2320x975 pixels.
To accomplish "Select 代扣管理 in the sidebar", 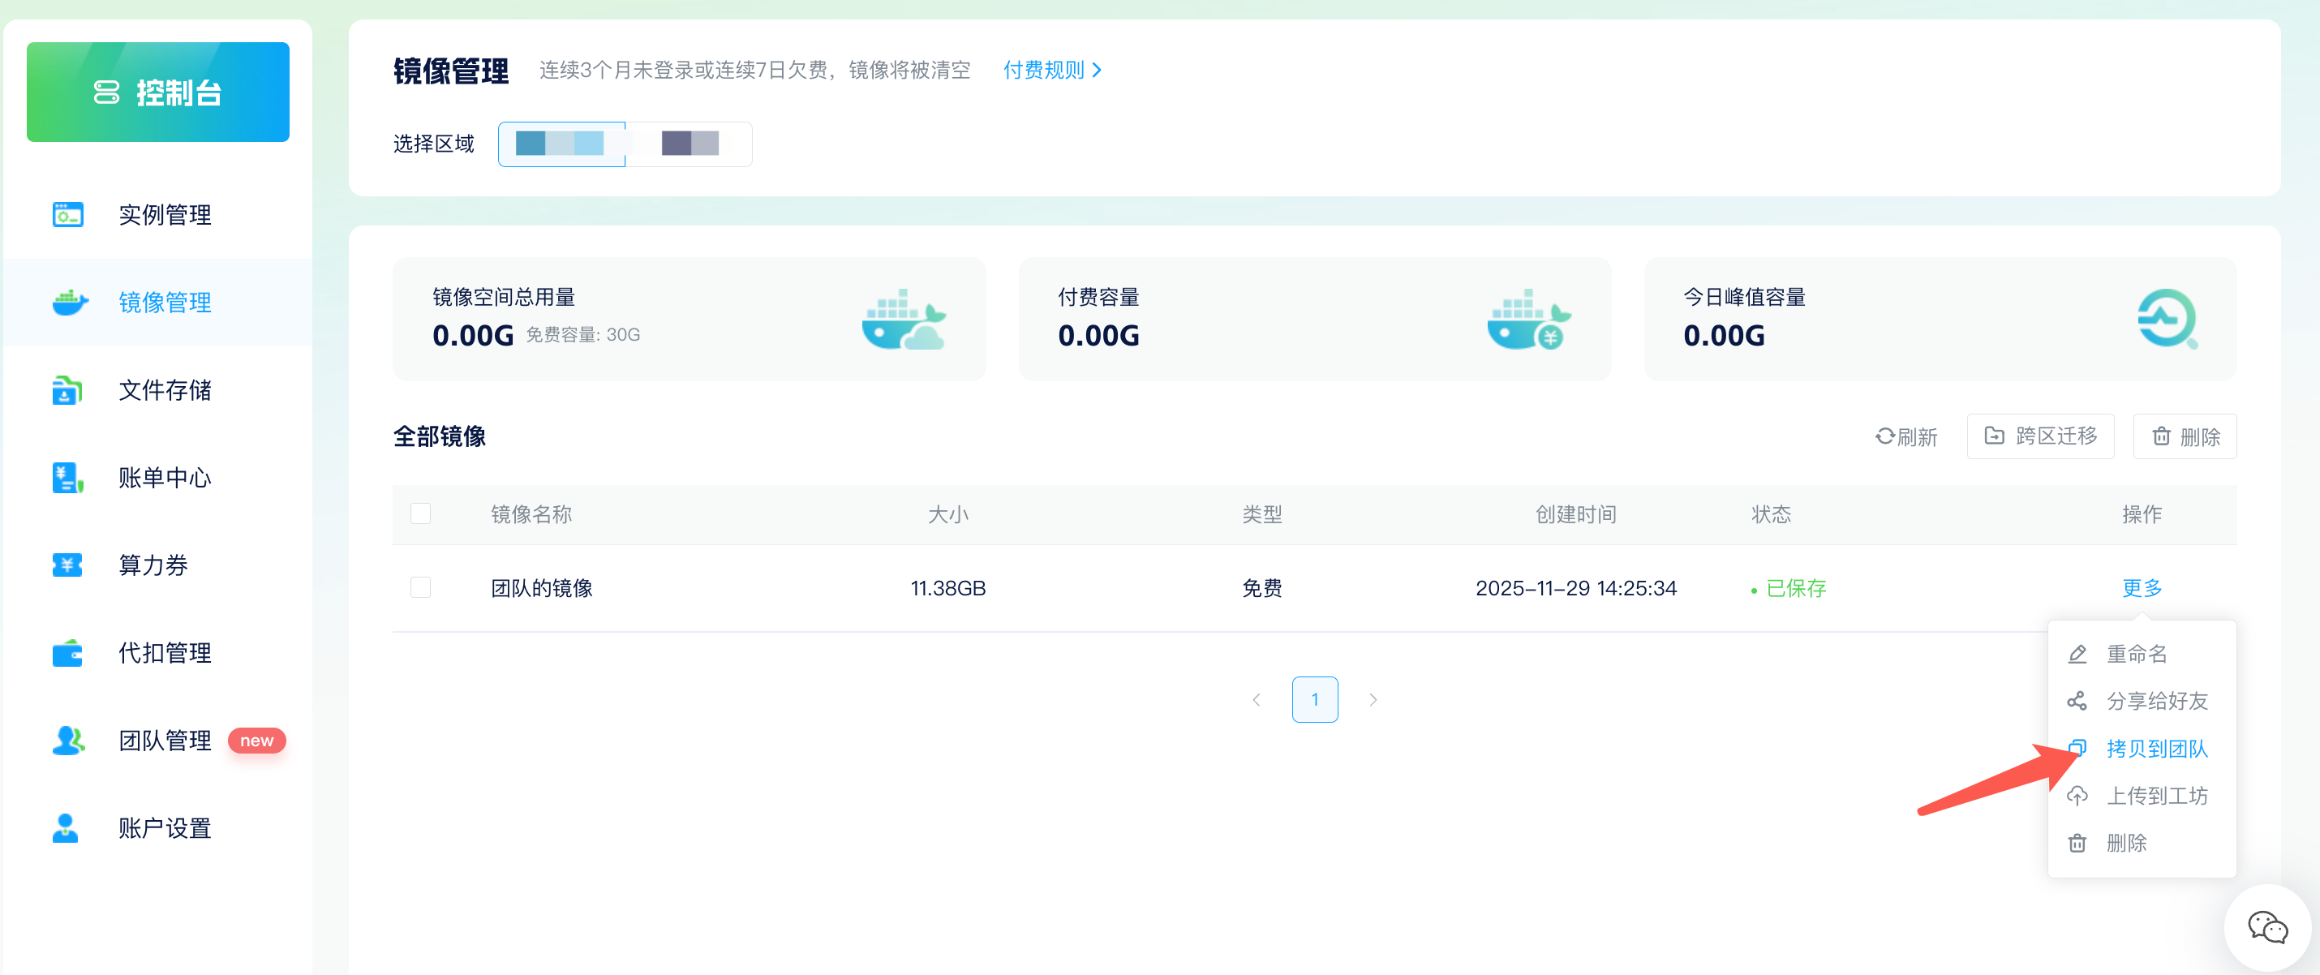I will tap(164, 653).
